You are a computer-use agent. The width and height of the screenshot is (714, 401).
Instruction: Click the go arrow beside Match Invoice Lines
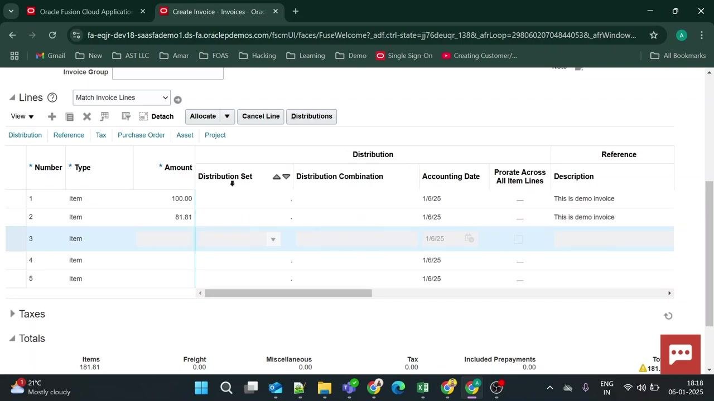click(x=177, y=100)
